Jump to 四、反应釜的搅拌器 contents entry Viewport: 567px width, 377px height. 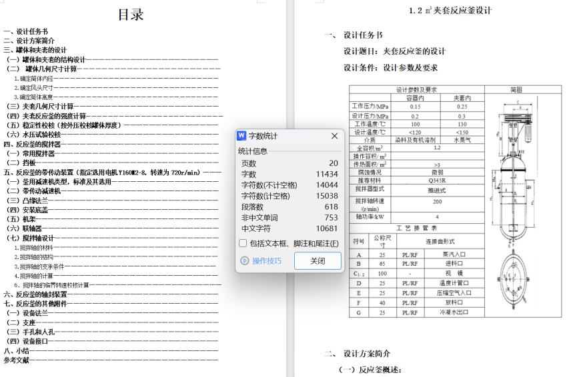tap(32, 143)
